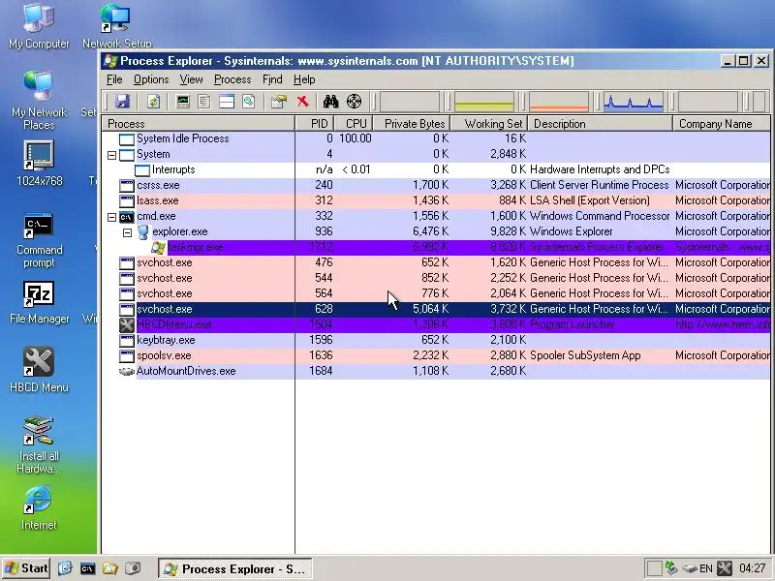Select the taskmgr.exe process row
Viewport: 775px width, 581px height.
[x=435, y=247]
